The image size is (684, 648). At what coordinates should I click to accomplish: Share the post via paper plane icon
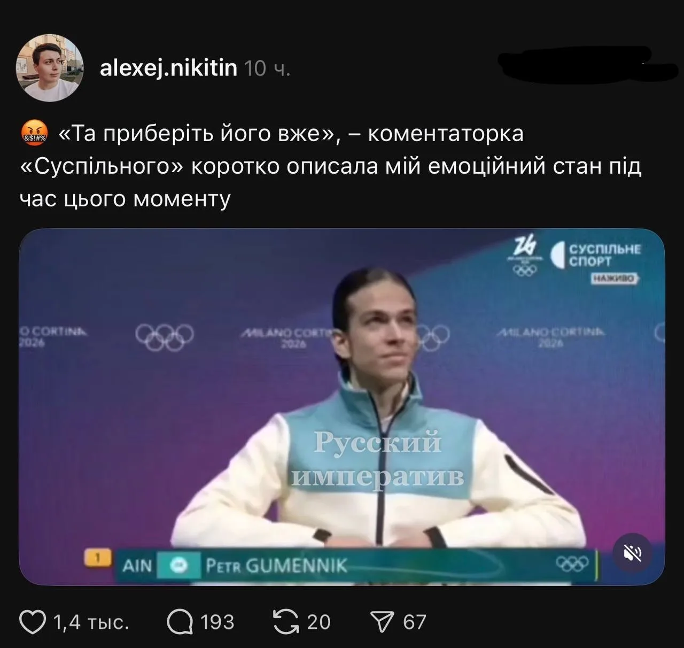[382, 622]
